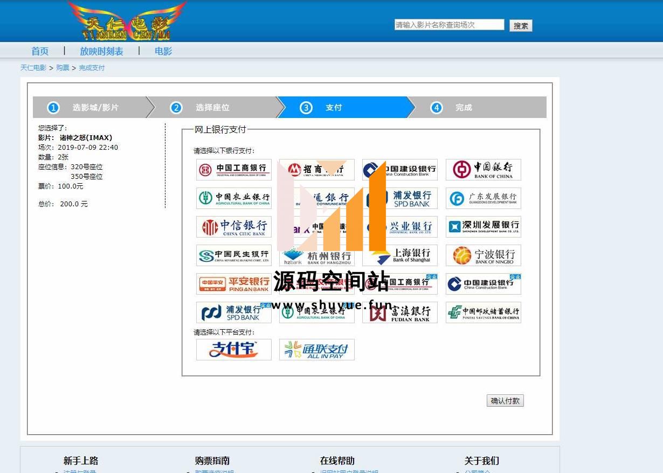Choose 中国农业银行 enterprise (企业) logo
This screenshot has width=663, height=473.
tap(317, 312)
